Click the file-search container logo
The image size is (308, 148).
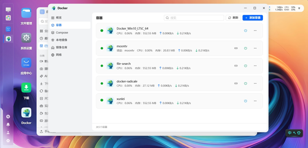pos(110,66)
